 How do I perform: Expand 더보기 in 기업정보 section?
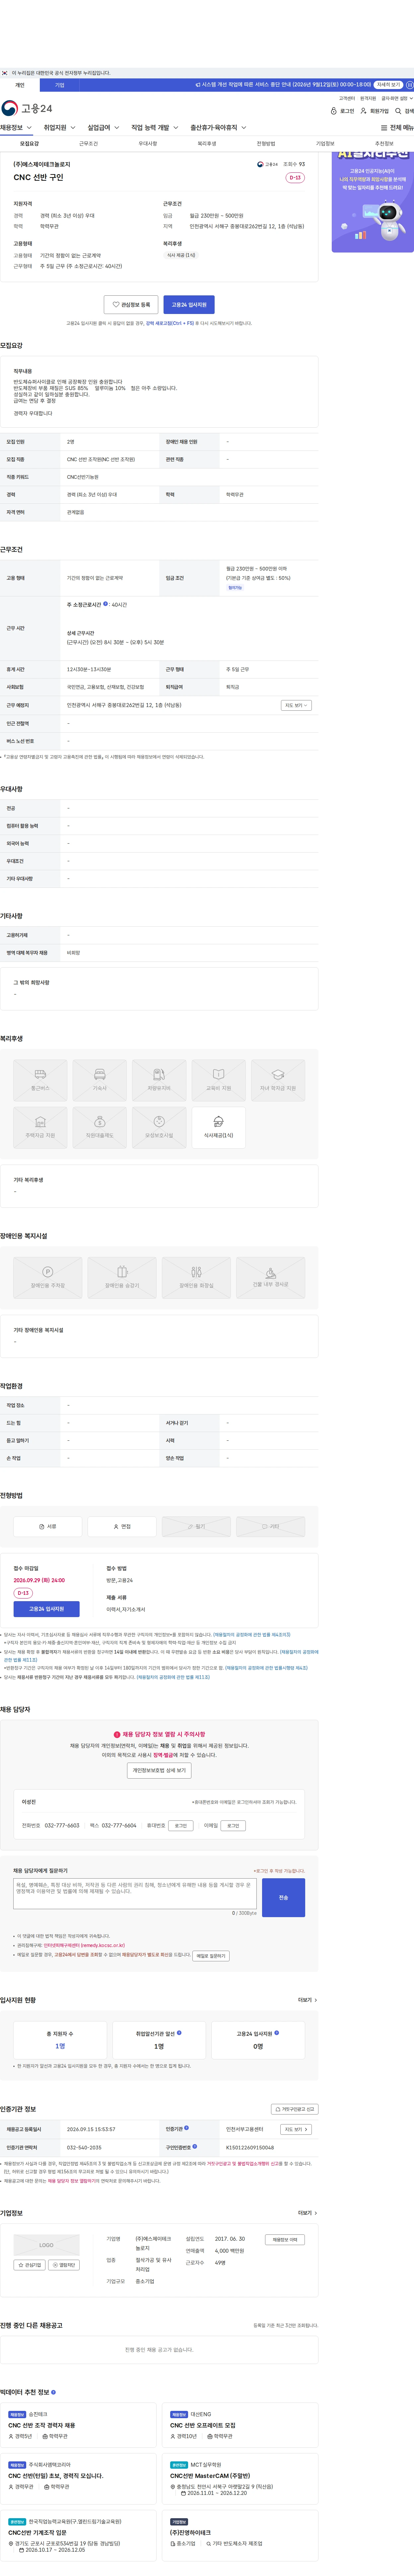[x=307, y=2213]
